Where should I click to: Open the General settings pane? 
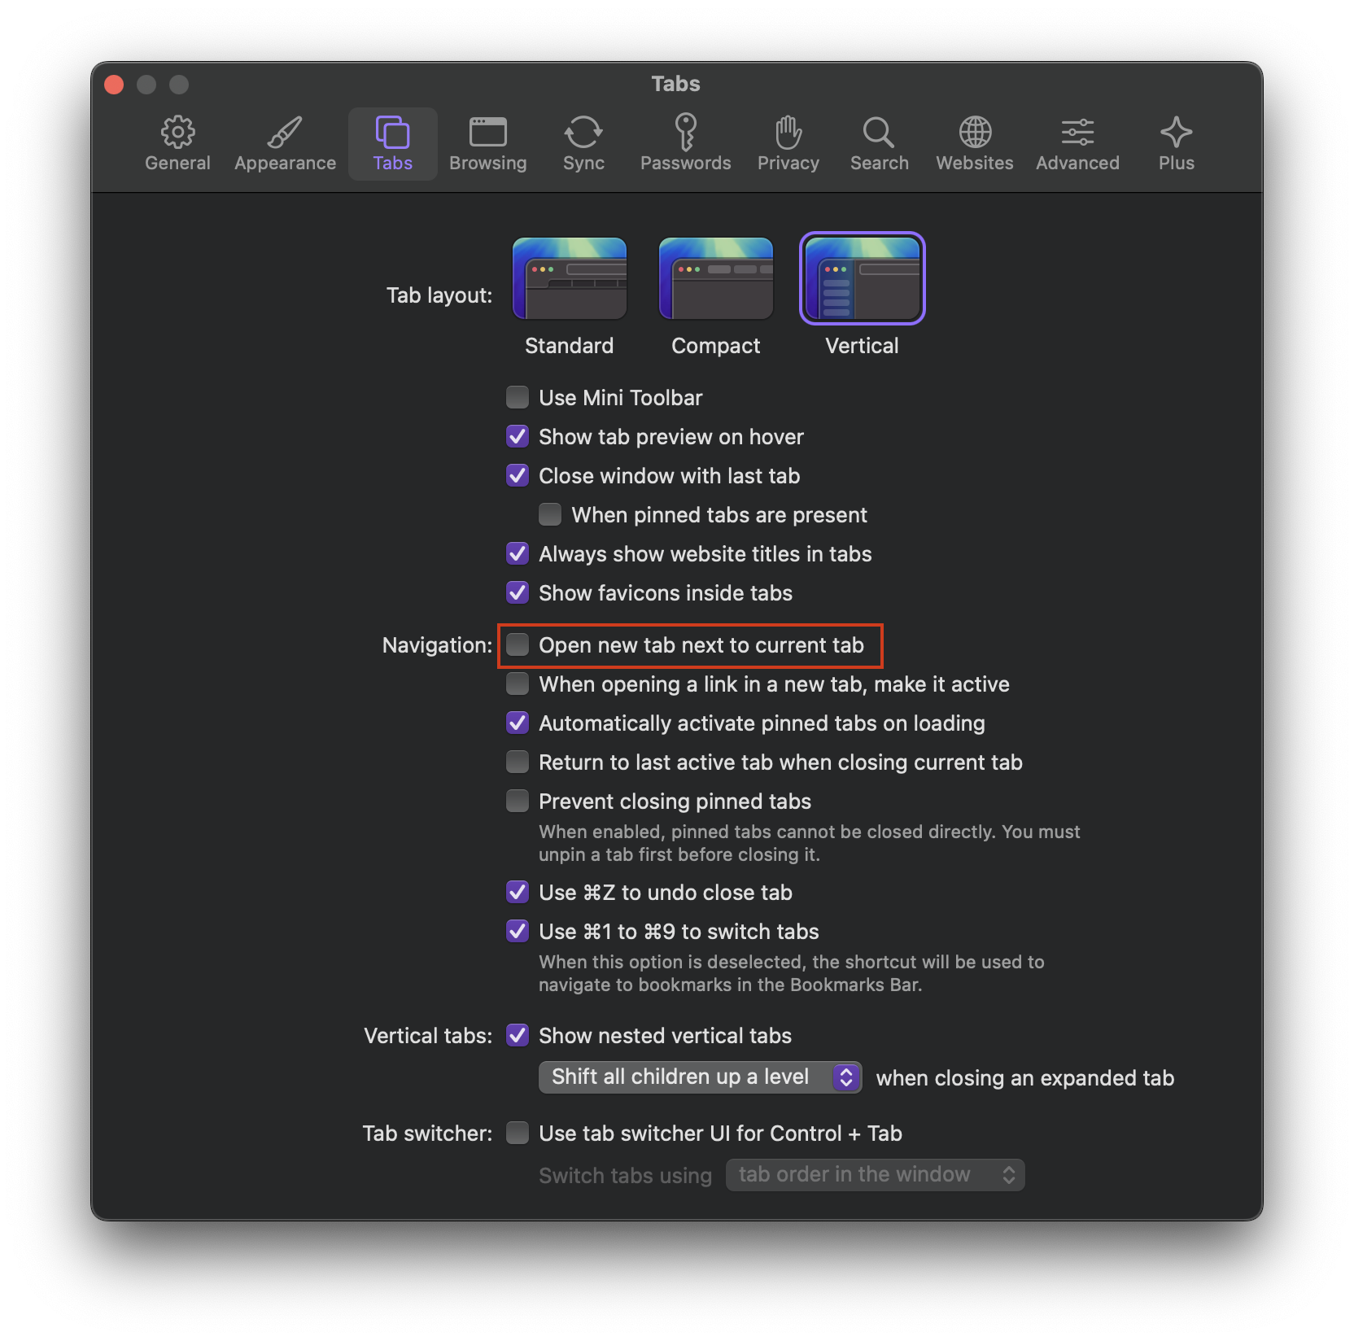(177, 144)
